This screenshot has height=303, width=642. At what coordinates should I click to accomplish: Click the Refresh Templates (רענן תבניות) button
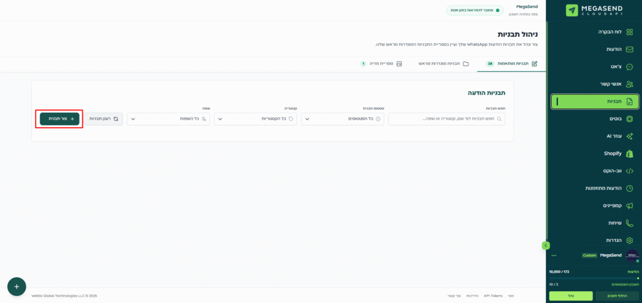(x=103, y=118)
